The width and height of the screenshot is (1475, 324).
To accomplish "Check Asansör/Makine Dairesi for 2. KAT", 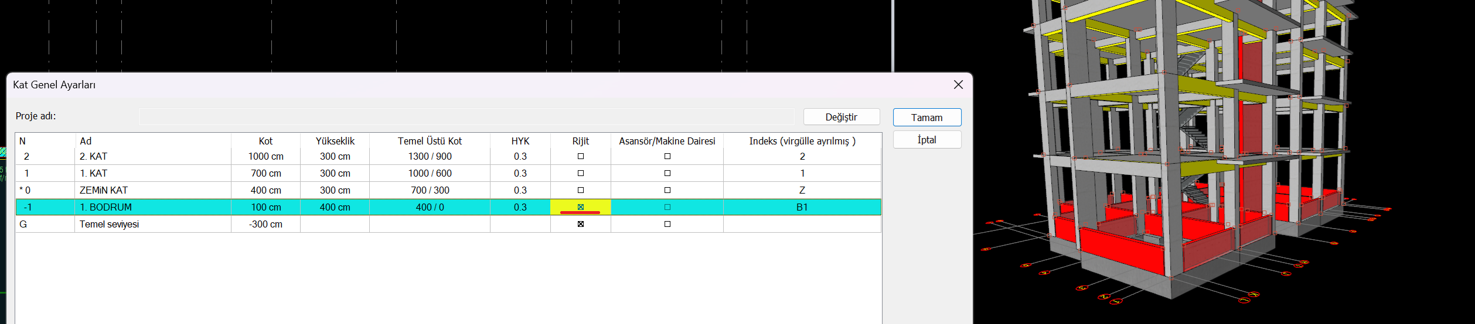I will [x=667, y=156].
